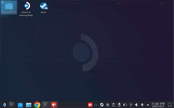Open the audio volume control

click(137, 105)
